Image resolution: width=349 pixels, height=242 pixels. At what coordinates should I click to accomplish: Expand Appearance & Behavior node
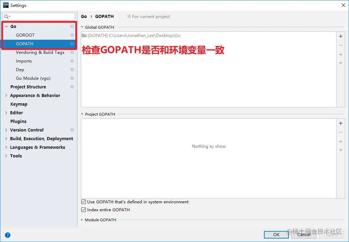[6, 95]
